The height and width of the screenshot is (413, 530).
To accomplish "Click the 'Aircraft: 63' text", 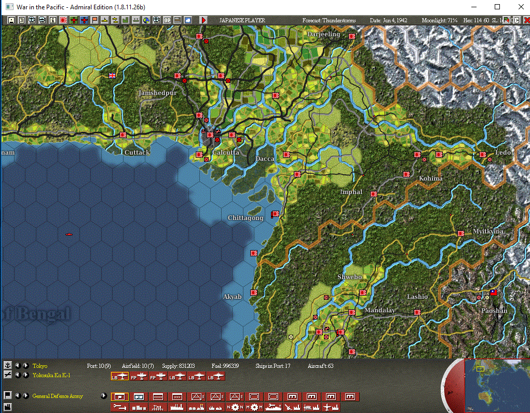I will click(320, 366).
